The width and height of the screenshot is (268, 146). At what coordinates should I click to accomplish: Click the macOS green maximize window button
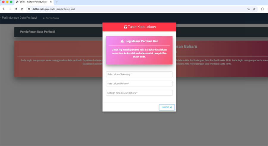[11, 2]
